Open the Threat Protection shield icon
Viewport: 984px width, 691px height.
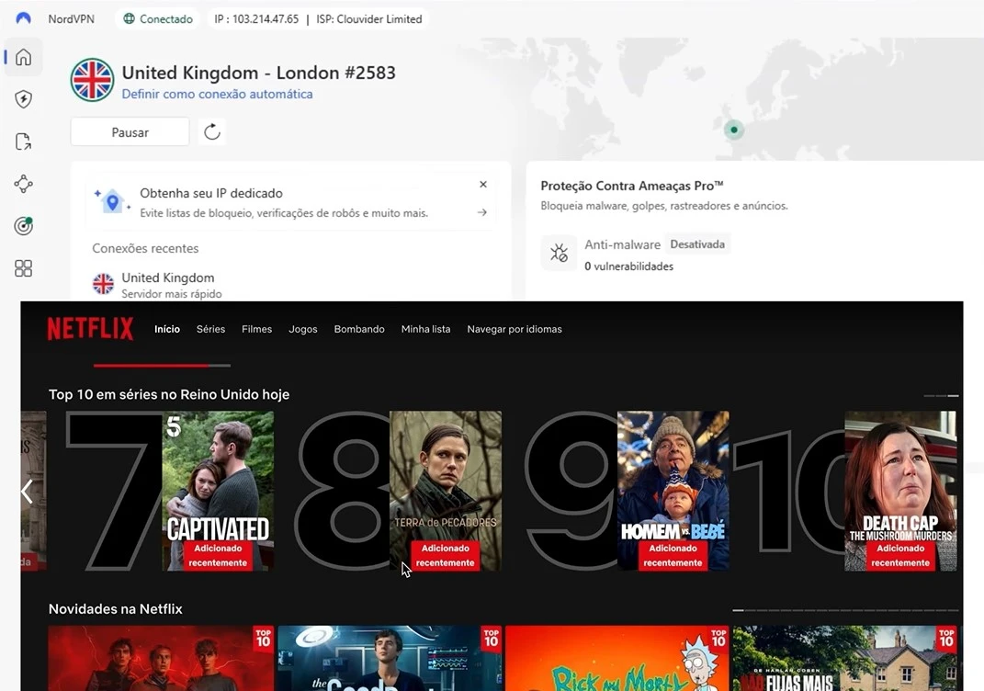pyautogui.click(x=23, y=99)
